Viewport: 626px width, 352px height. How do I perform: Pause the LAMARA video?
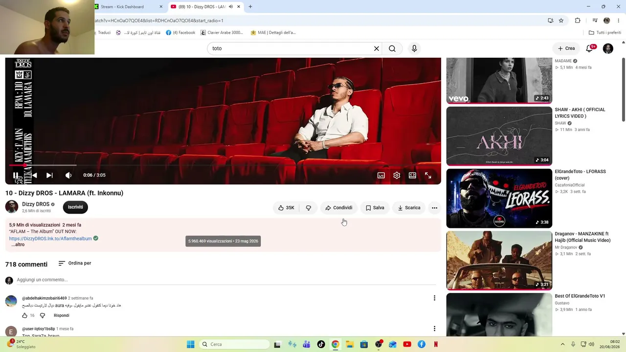pos(16,175)
